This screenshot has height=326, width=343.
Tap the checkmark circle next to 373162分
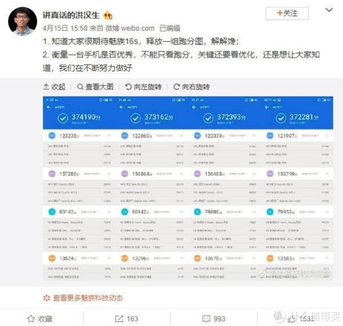click(x=135, y=118)
